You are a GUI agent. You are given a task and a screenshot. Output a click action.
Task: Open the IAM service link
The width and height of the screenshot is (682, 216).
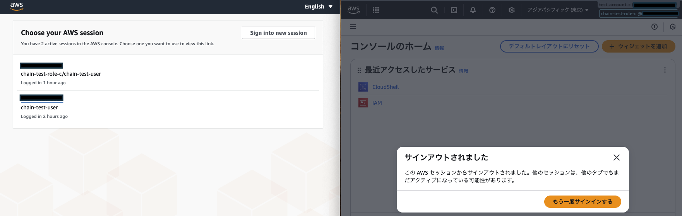377,103
